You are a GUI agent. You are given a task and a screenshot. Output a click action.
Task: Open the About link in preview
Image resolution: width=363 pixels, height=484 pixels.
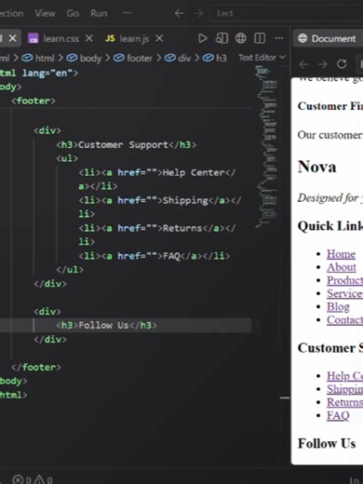[342, 267]
